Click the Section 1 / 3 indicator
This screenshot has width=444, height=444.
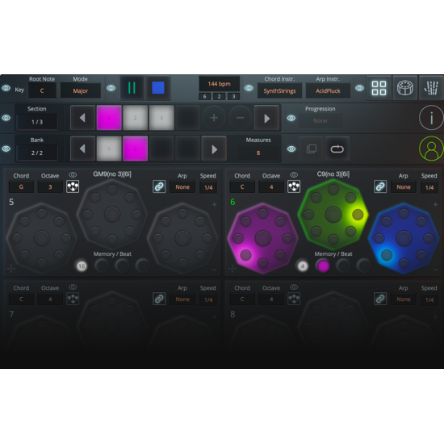(37, 122)
